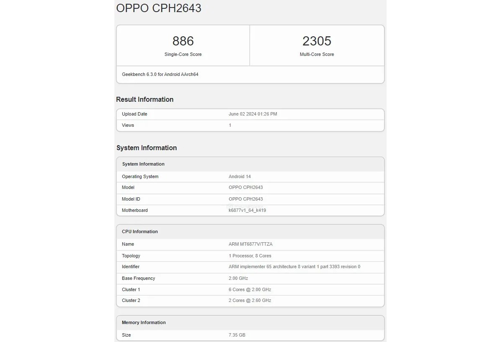Click the memory size value 7.35 GB
The height and width of the screenshot is (342, 501).
click(x=237, y=335)
